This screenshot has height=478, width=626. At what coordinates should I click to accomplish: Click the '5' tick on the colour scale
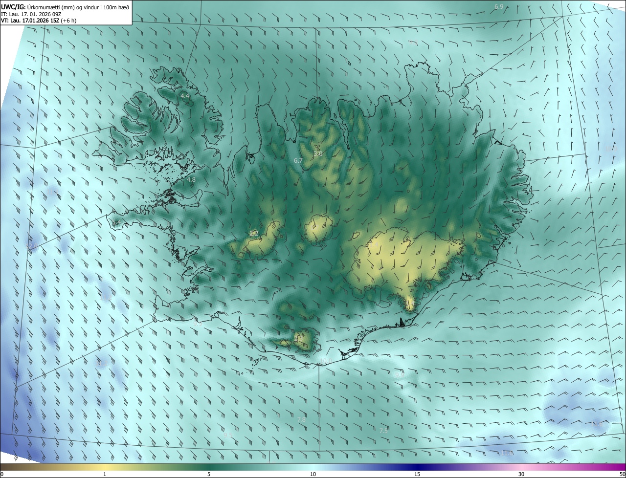point(209,474)
